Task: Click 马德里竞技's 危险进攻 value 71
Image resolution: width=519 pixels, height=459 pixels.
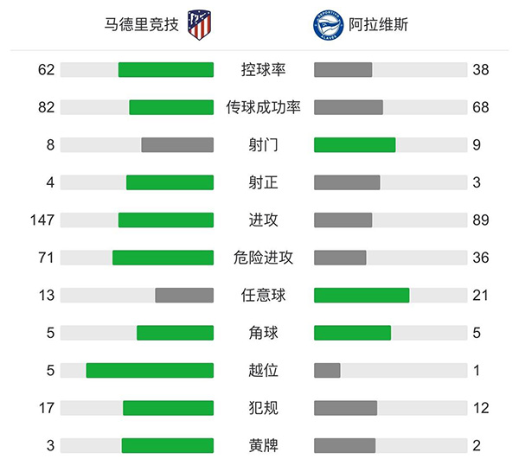Action: pyautogui.click(x=46, y=258)
